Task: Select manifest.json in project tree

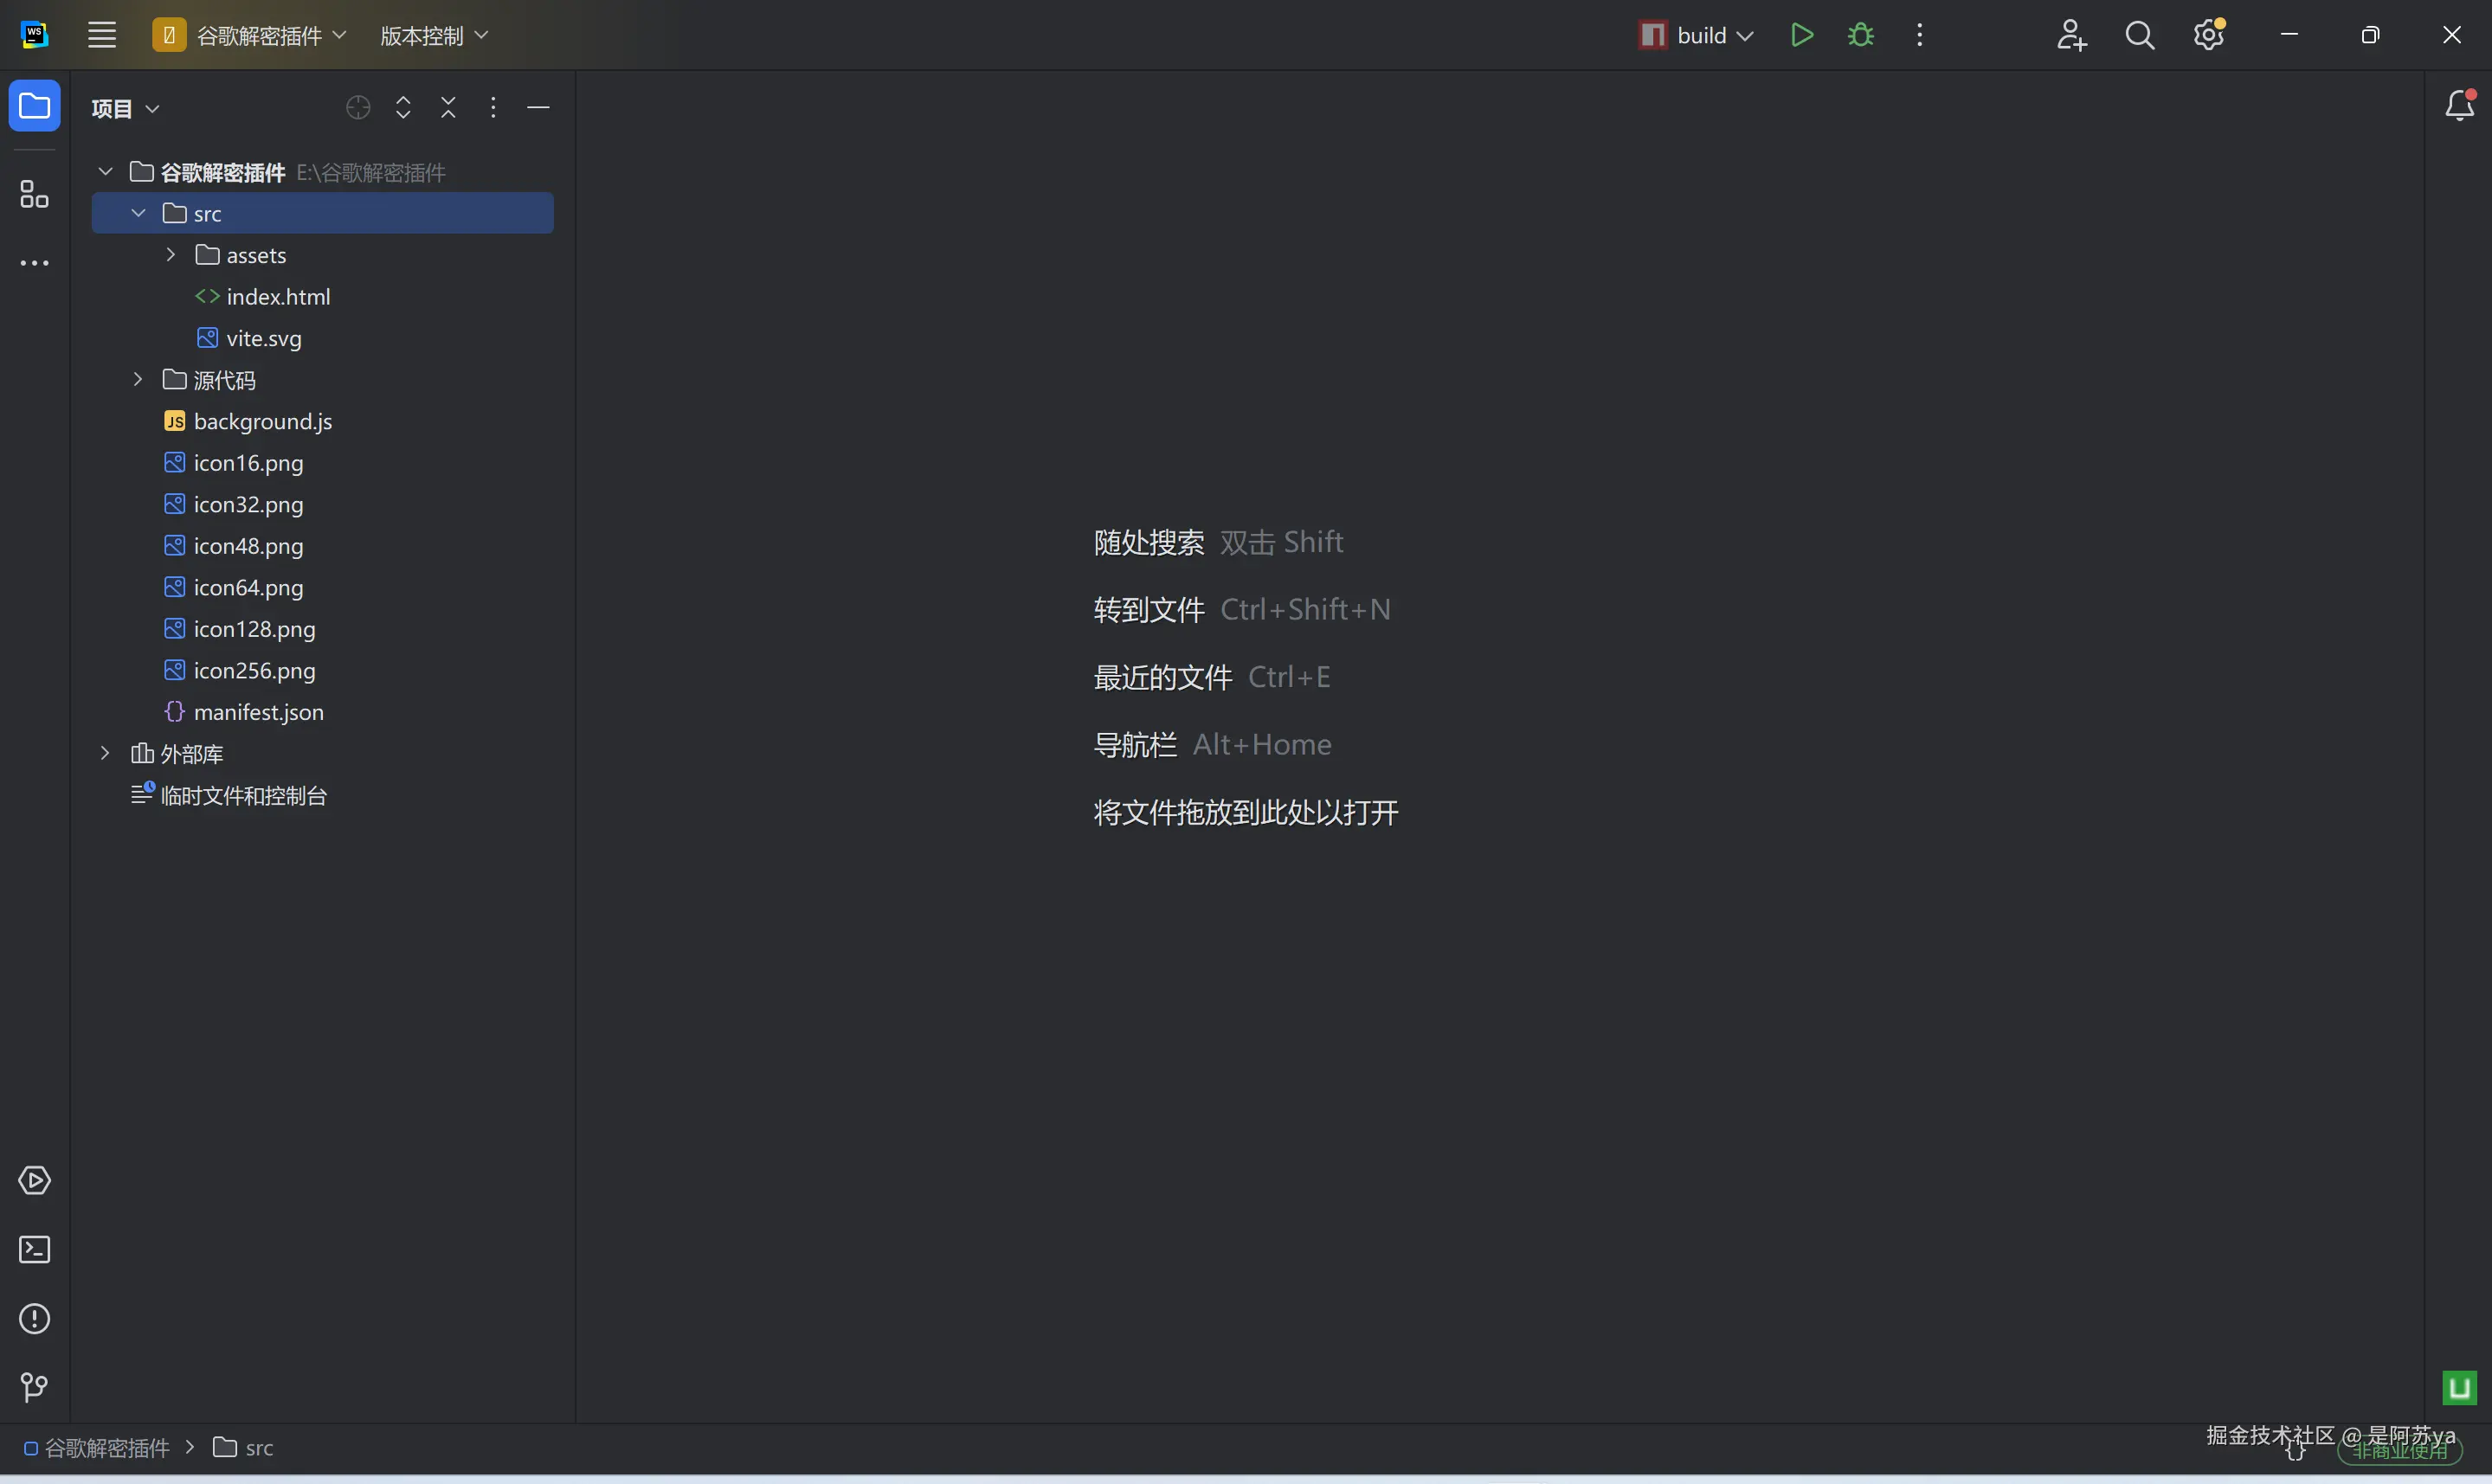Action: [x=258, y=712]
